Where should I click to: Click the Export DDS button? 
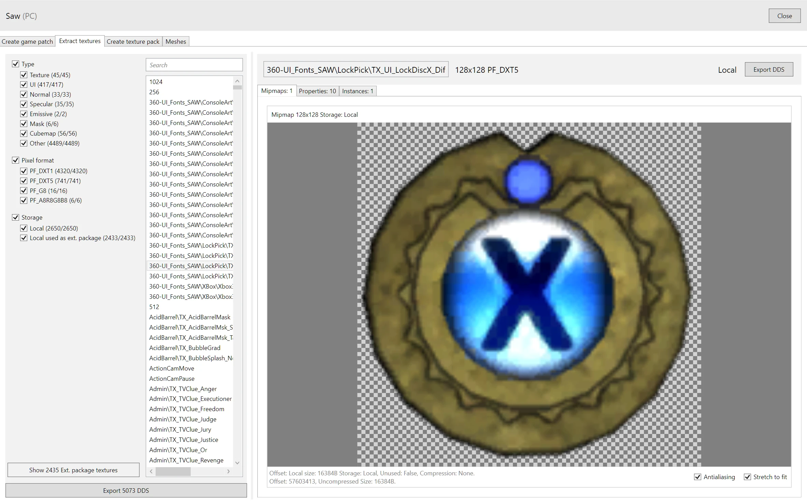[x=768, y=70]
